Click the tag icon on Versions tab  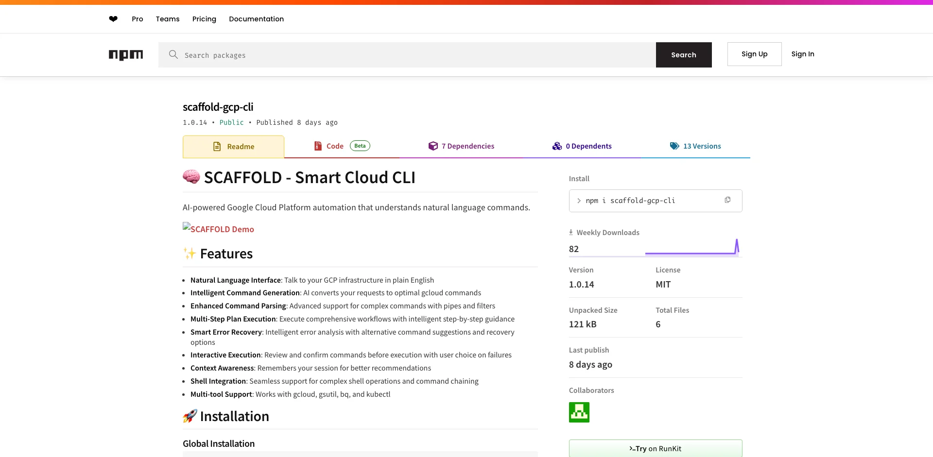(x=674, y=146)
